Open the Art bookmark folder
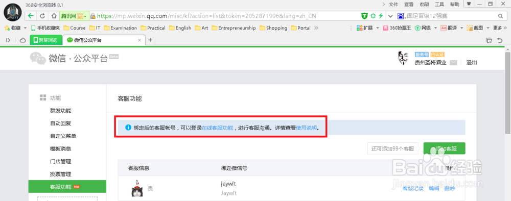This screenshot has width=511, height=201. [201, 28]
